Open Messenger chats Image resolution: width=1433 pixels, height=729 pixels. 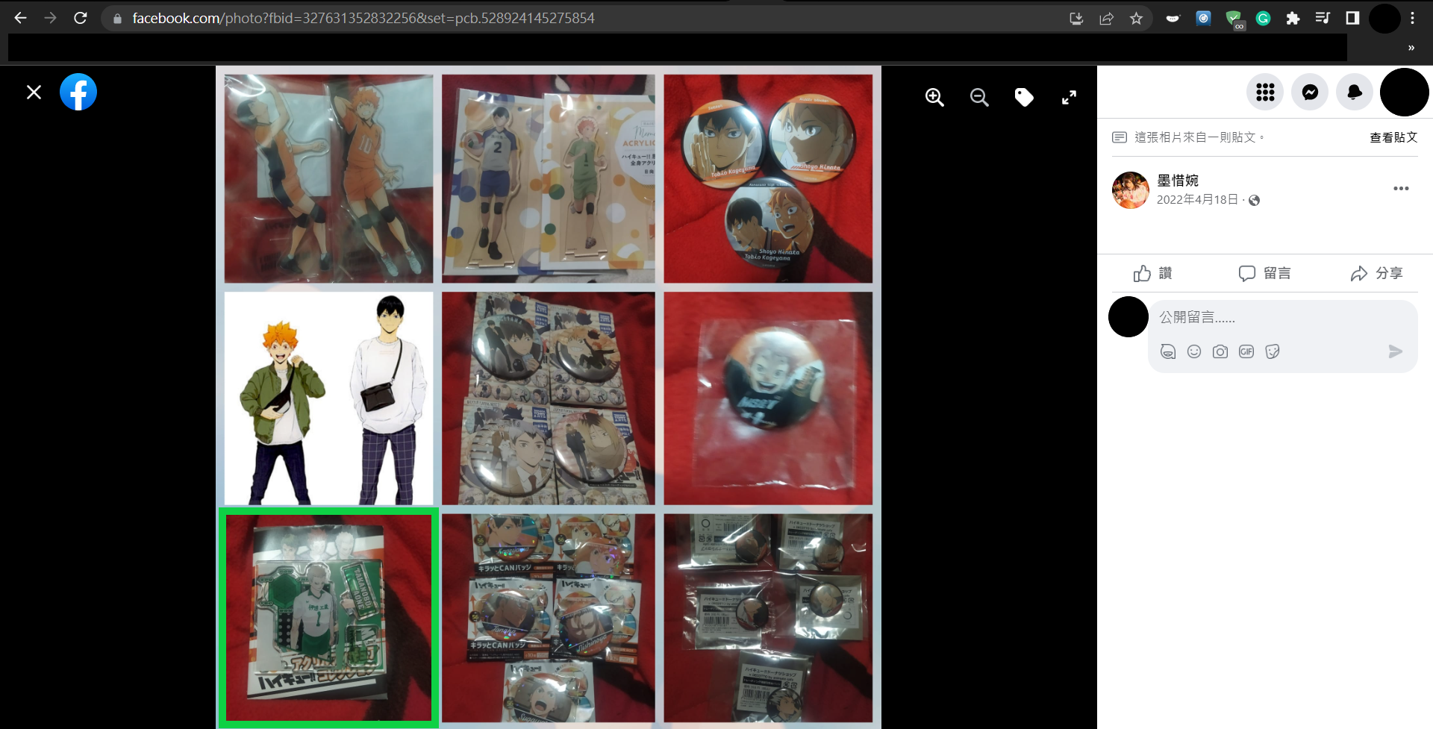click(1310, 93)
